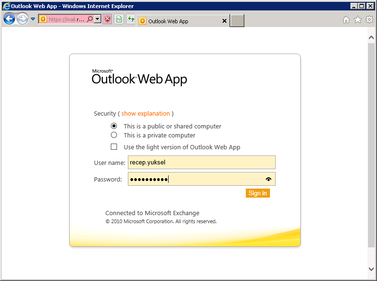
Task: Open a new tab with blank tab button
Action: tap(237, 21)
